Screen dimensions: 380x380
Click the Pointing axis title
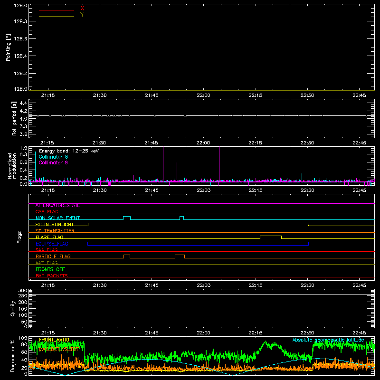(x=9, y=47)
